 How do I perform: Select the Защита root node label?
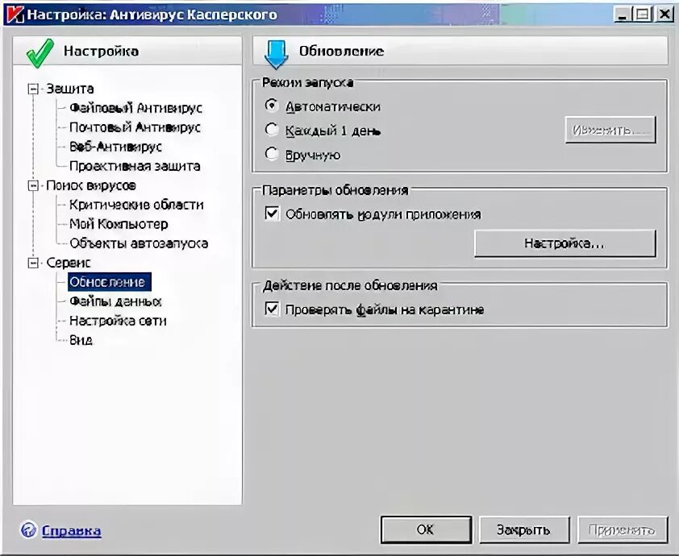69,89
